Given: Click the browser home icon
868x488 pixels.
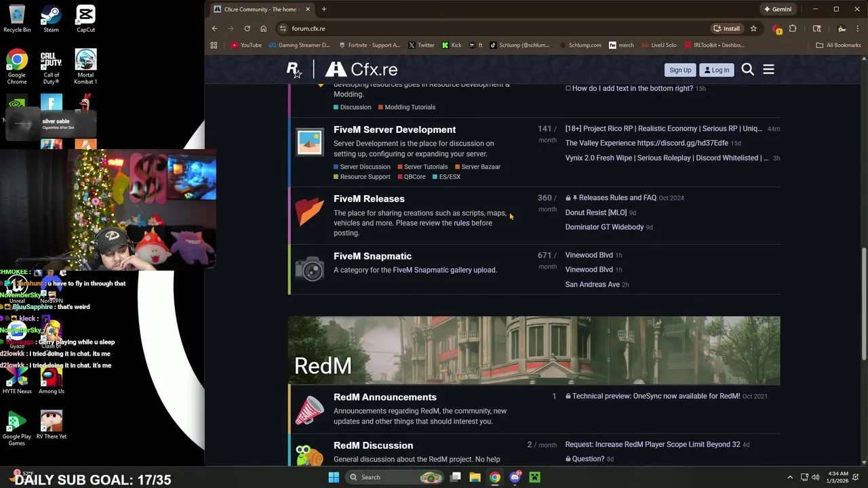Looking at the screenshot, I should 263,28.
